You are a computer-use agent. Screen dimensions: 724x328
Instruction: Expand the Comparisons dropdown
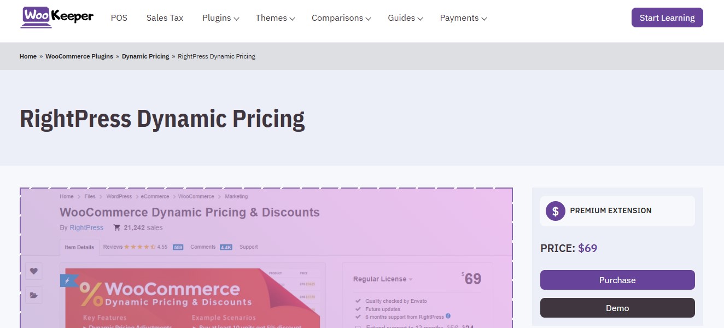(x=340, y=18)
